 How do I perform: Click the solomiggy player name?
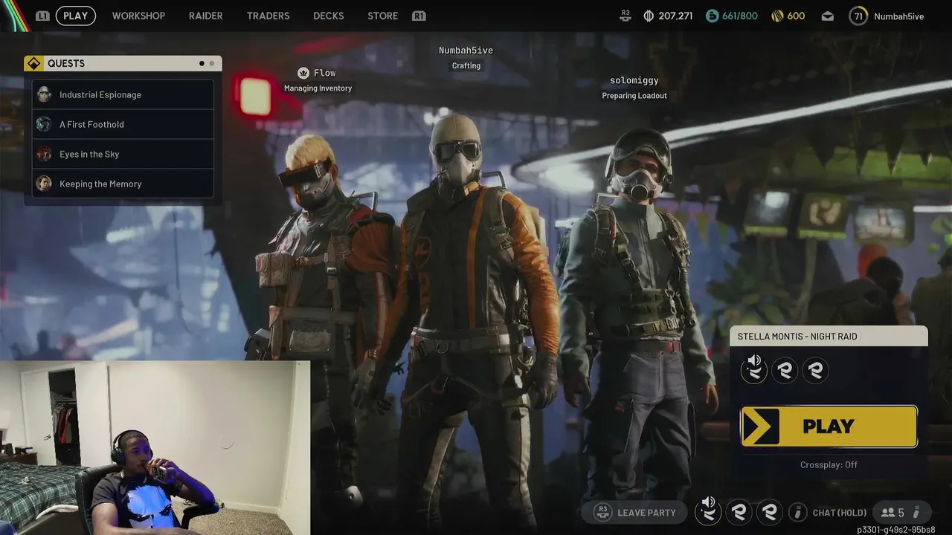tap(634, 80)
